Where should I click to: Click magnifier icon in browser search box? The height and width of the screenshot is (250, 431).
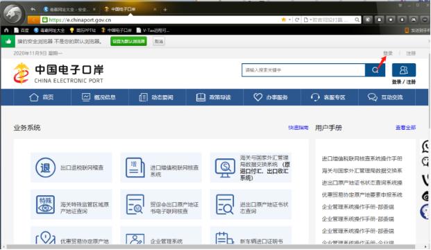[357, 20]
